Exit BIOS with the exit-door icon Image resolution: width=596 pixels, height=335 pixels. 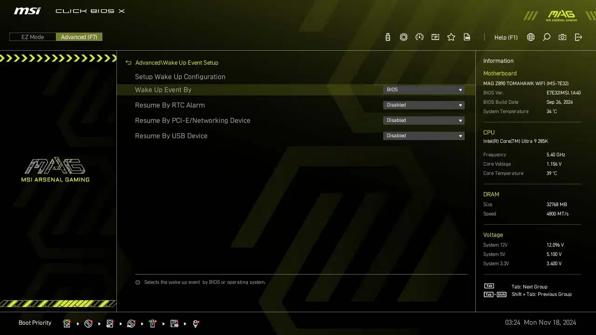tap(578, 37)
